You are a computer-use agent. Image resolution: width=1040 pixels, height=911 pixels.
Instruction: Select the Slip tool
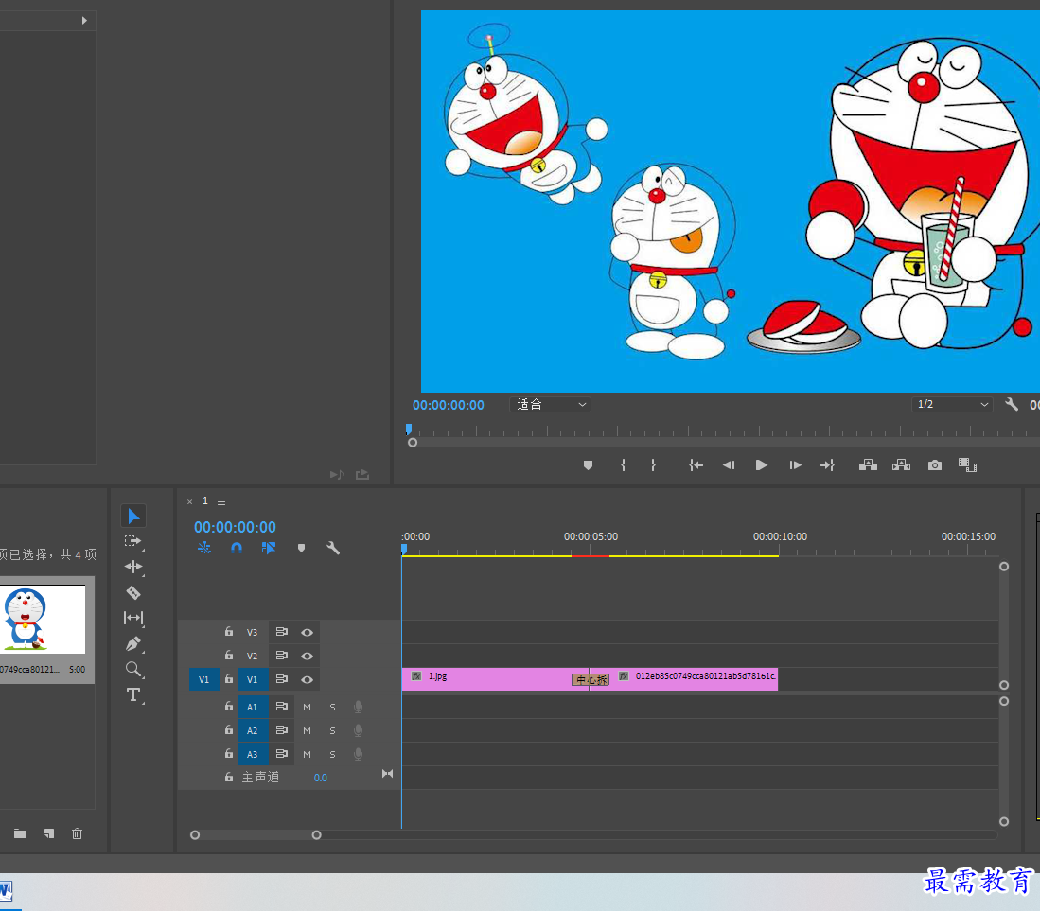(x=133, y=618)
